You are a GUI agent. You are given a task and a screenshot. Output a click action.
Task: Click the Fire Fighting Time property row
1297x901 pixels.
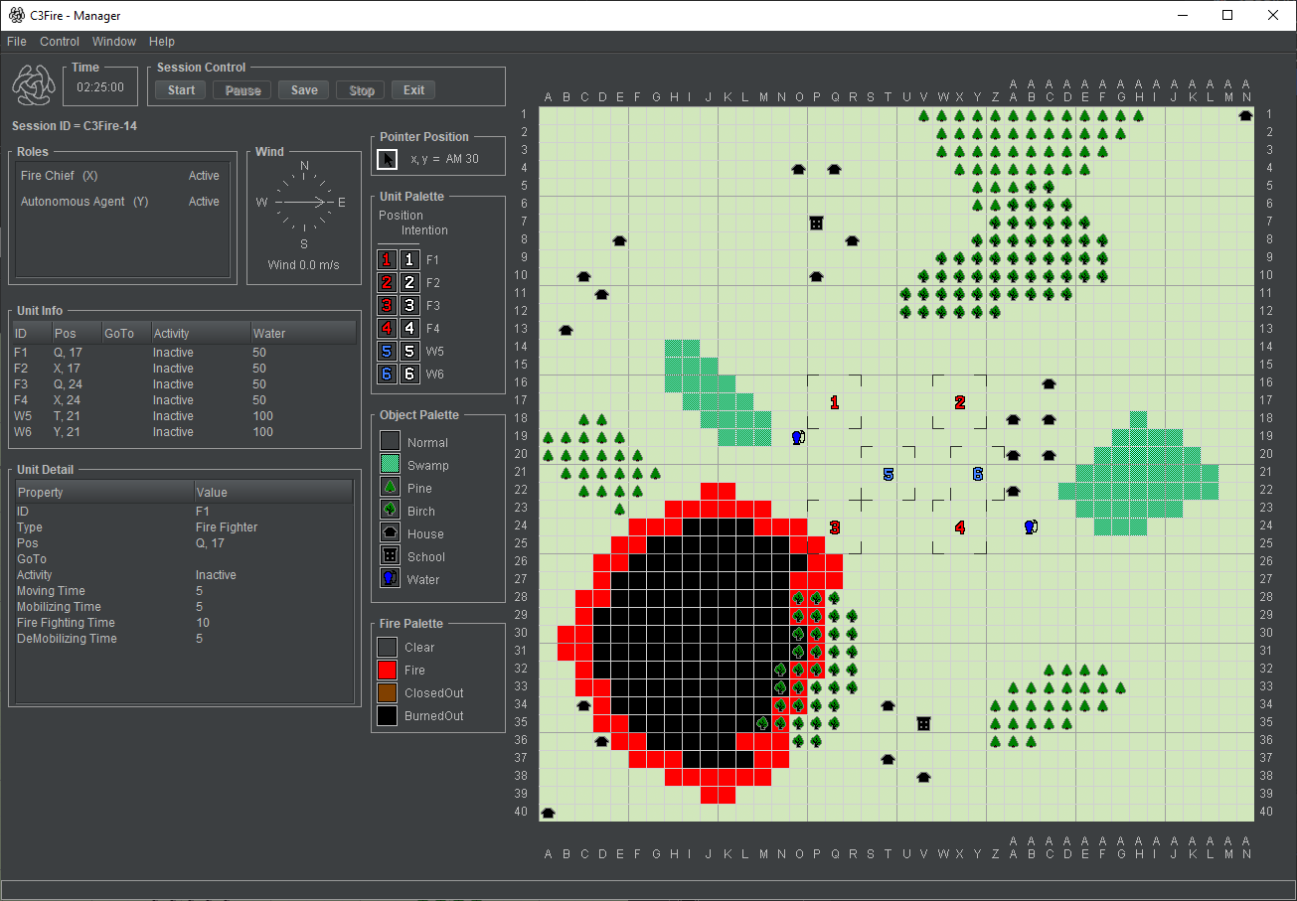pyautogui.click(x=184, y=623)
